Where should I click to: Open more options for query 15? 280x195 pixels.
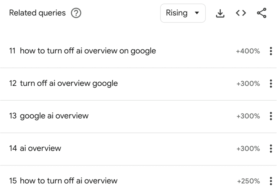271,181
